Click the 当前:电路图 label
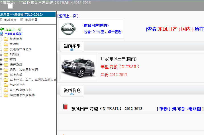The width and height of the screenshot is (204, 135). [13, 34]
